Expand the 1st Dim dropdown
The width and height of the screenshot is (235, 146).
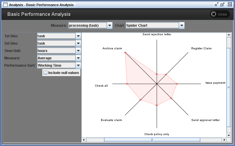(78, 36)
